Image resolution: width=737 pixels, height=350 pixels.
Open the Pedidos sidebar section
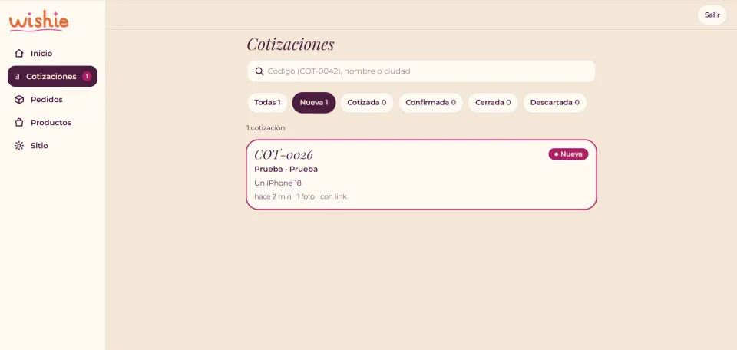coord(53,100)
